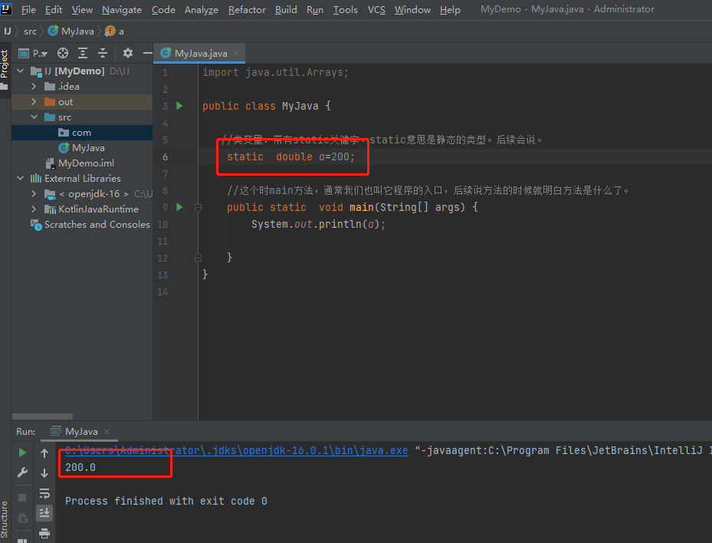The width and height of the screenshot is (712, 543).
Task: Click the IJ project breadcrumb icon
Action: [x=7, y=31]
